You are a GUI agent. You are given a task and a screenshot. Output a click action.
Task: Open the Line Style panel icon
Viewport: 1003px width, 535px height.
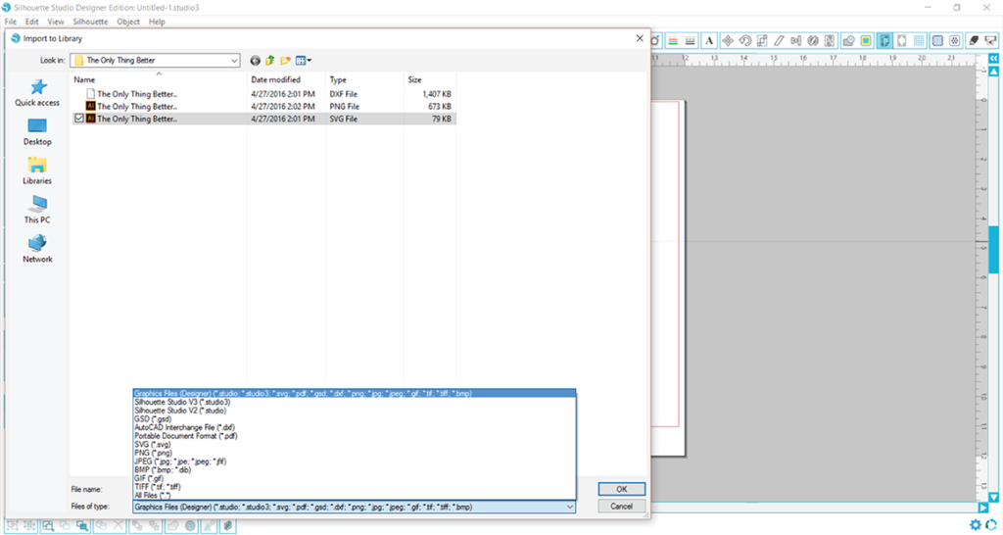tap(691, 41)
